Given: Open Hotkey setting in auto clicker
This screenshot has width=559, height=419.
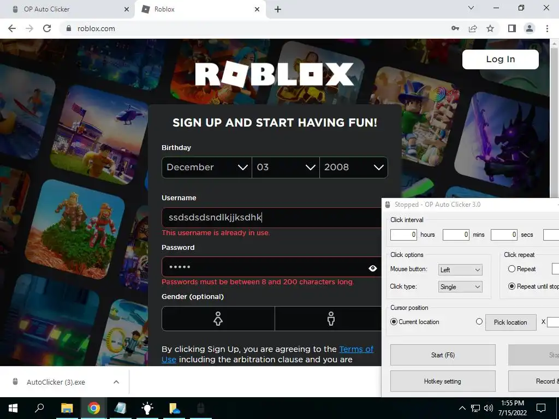Looking at the screenshot, I should [x=443, y=381].
